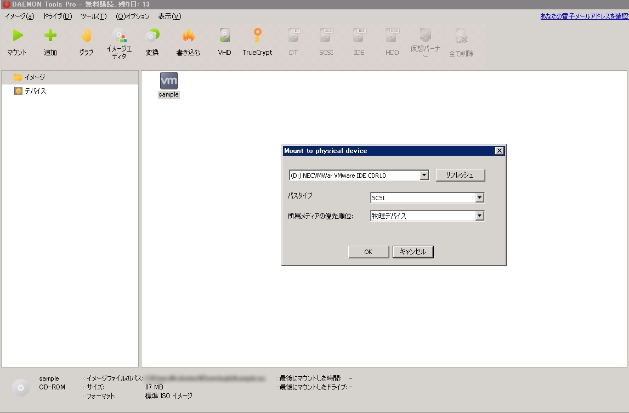Click the TrueCrypt key icon

pos(258,35)
